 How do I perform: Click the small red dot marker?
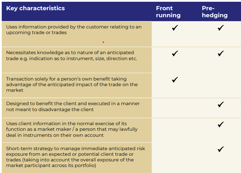click(103, 42)
